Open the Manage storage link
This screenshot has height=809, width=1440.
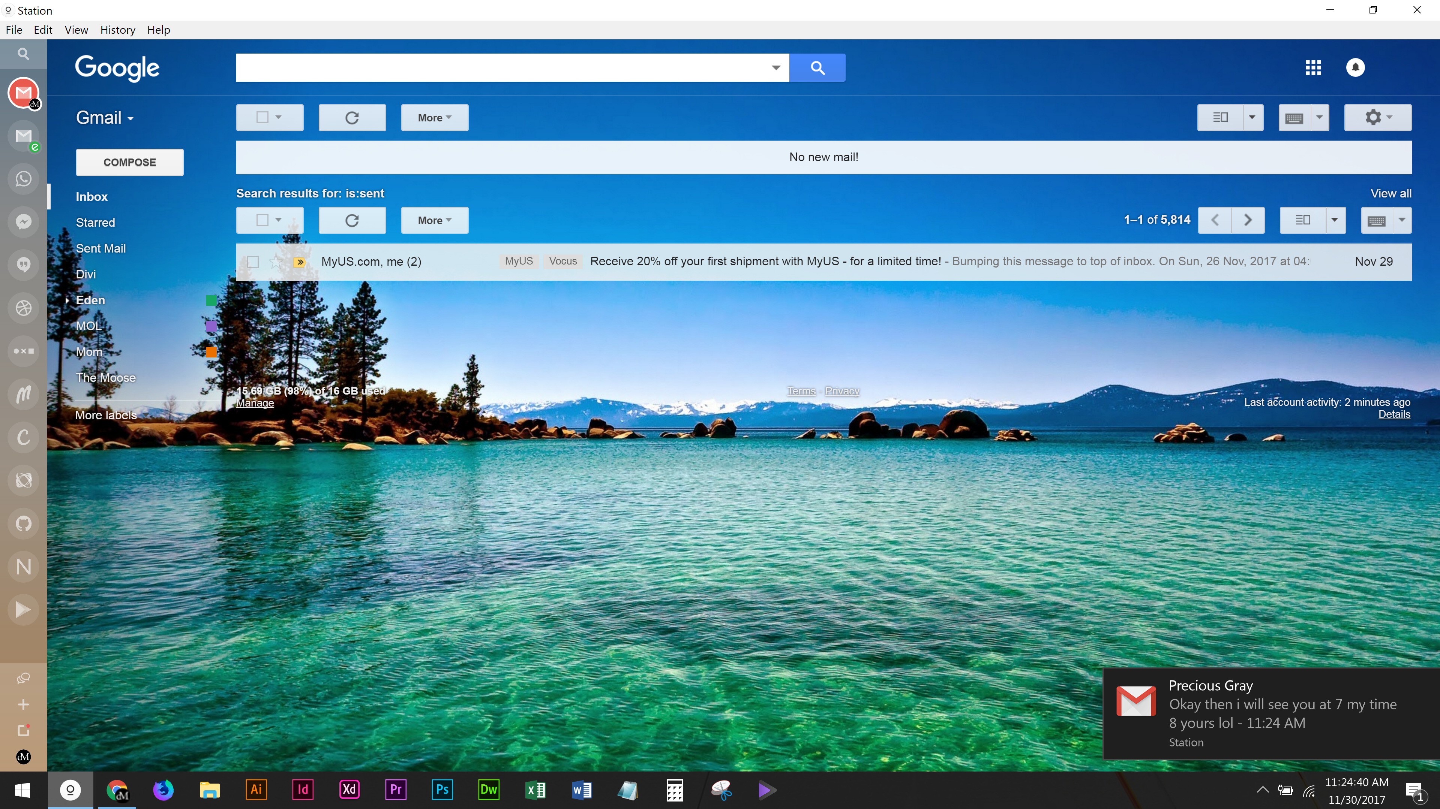(x=254, y=403)
